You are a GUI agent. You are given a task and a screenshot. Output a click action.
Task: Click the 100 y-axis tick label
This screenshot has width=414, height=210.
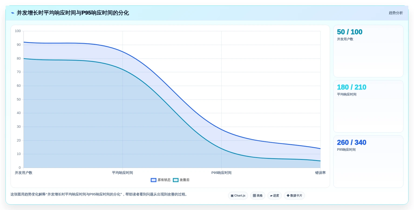(18, 31)
